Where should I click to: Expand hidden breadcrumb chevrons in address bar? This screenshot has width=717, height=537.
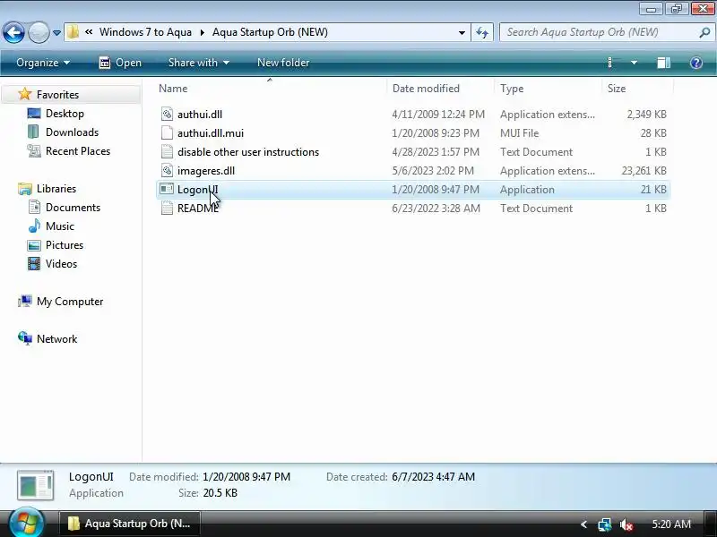[89, 32]
